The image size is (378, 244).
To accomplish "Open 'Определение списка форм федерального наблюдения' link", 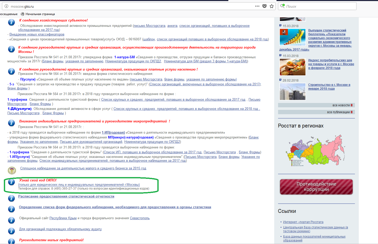I will tap(115, 207).
